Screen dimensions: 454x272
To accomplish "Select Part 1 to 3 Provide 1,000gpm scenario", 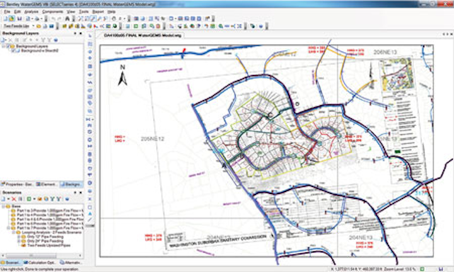I will click(50, 211).
